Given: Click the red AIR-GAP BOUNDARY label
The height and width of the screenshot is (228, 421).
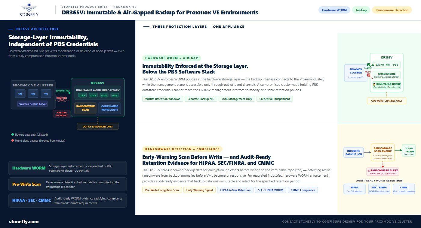Looking at the screenshot, I should coord(62,114).
